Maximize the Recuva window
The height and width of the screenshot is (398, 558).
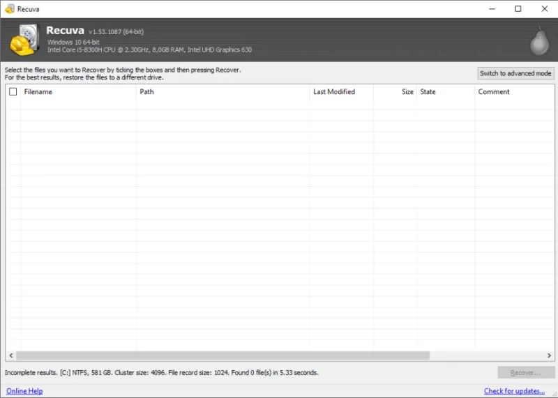518,9
